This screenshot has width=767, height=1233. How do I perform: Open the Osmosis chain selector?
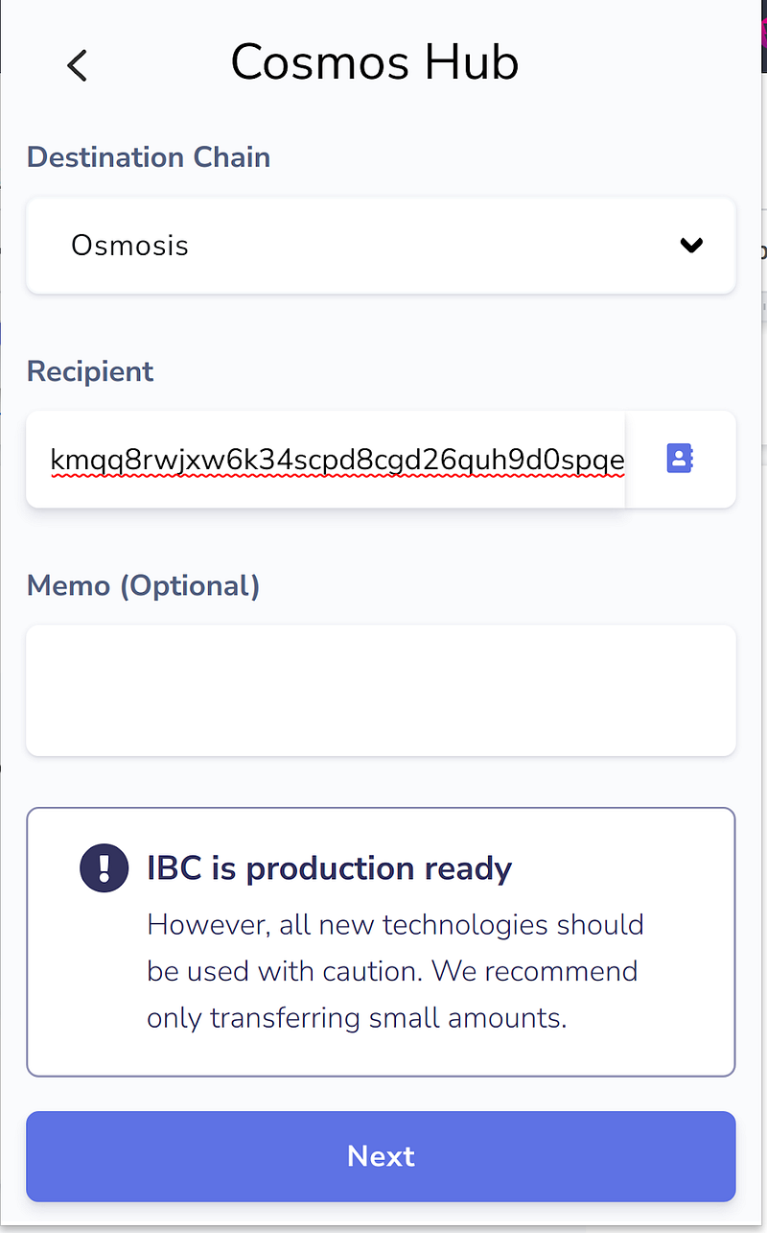[381, 246]
